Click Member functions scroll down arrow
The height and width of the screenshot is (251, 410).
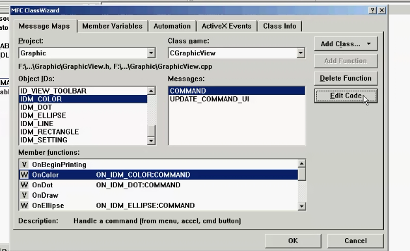[x=301, y=206]
